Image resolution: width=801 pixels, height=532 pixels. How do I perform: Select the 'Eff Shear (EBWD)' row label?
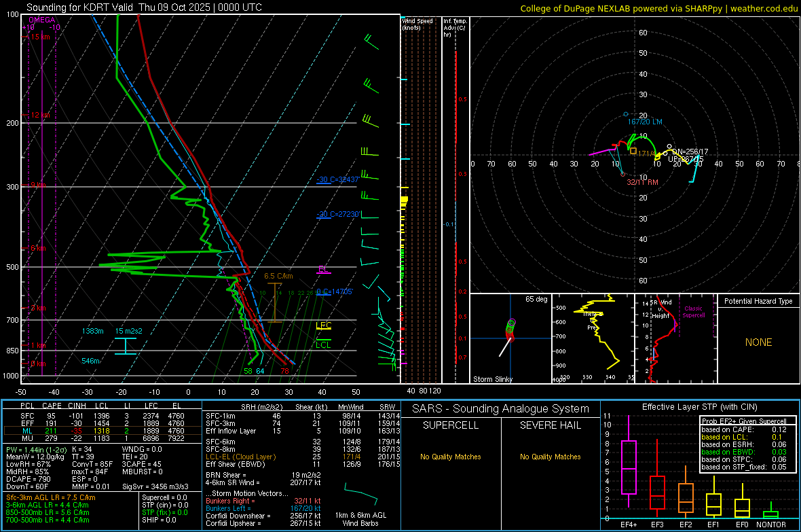[x=236, y=465]
